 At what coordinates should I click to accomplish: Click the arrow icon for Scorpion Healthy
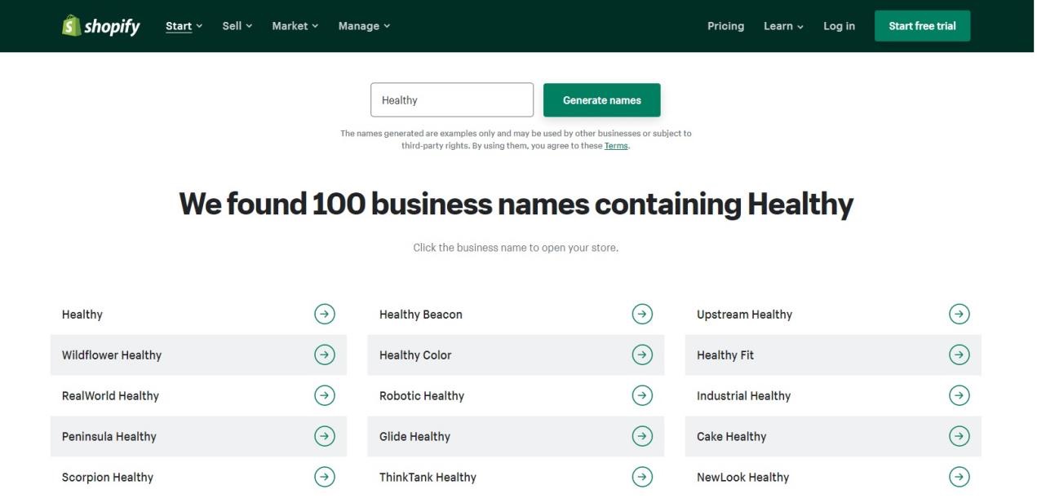tap(324, 477)
